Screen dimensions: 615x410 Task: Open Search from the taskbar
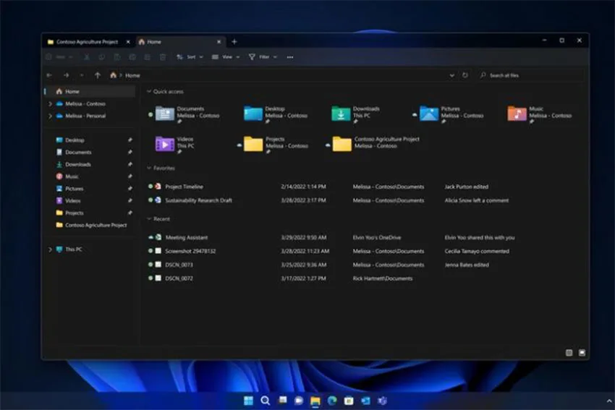click(265, 401)
